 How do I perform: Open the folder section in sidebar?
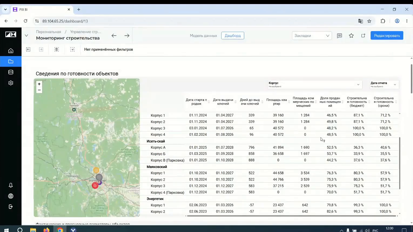tap(11, 62)
